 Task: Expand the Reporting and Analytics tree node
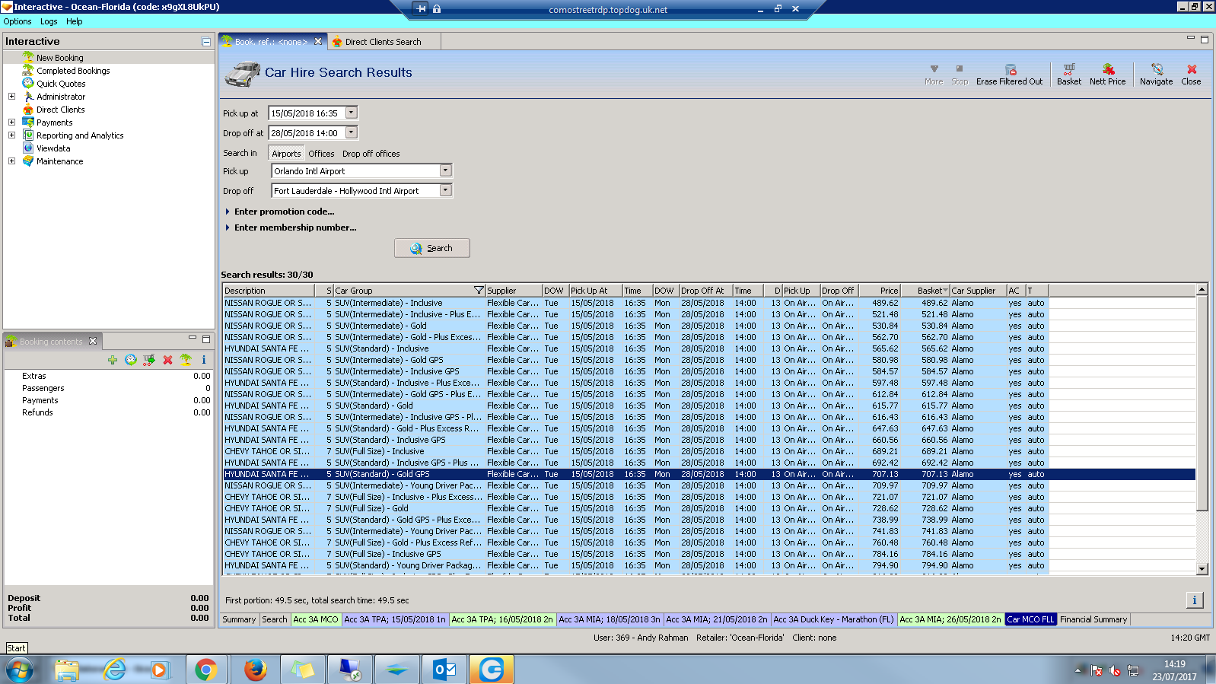pyautogui.click(x=11, y=135)
